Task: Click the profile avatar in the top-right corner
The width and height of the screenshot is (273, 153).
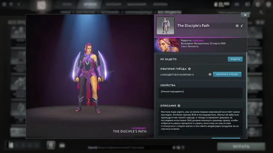Action: click(269, 4)
